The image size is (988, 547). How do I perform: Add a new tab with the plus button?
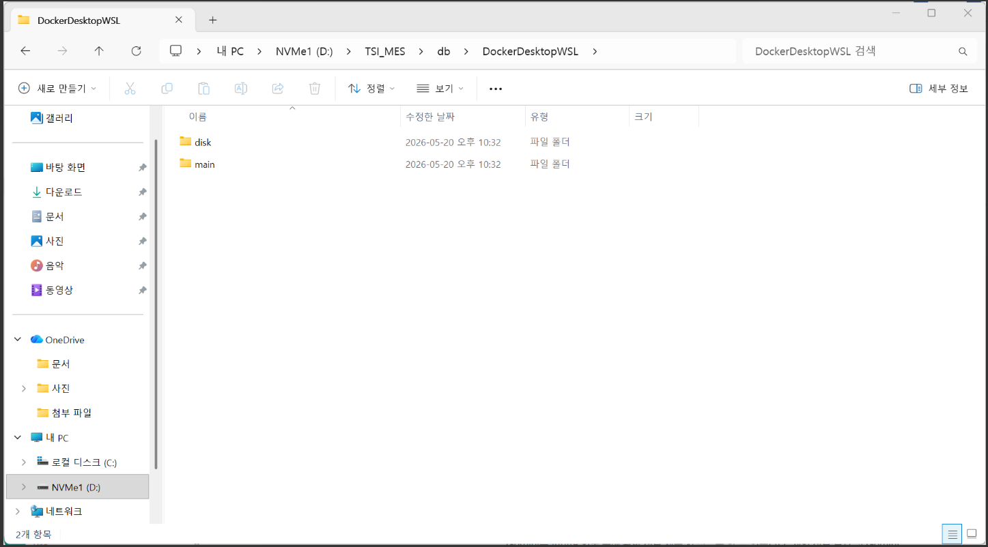pyautogui.click(x=212, y=20)
